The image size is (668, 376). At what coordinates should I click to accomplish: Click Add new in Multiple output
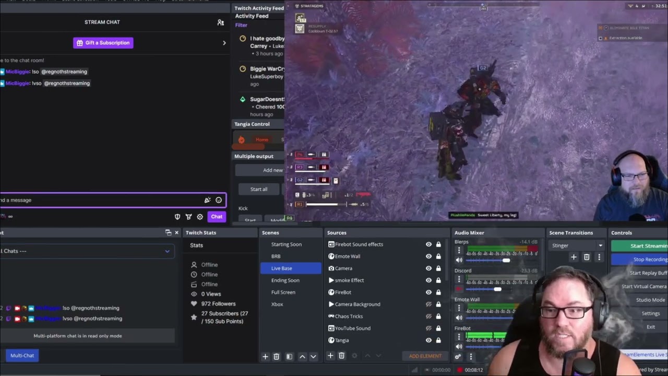[272, 170]
